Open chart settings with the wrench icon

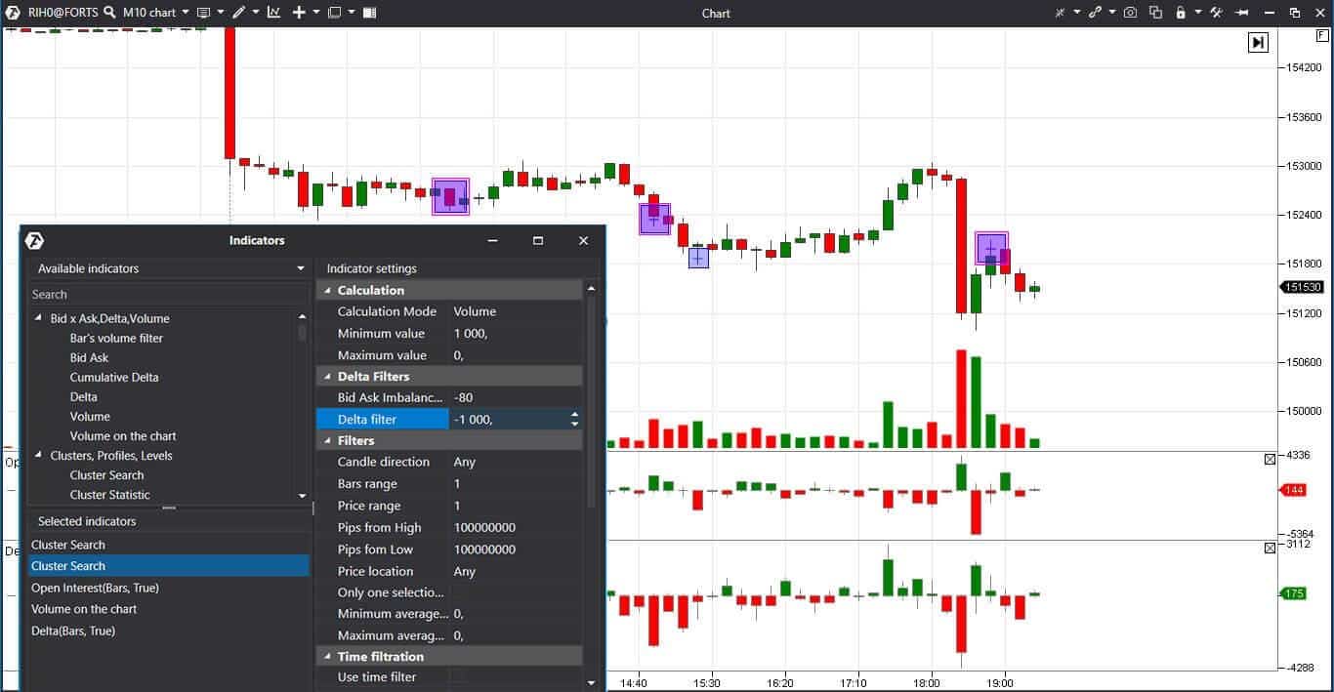click(x=1216, y=13)
